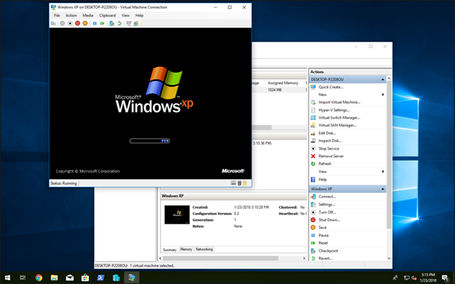Click the Checkpoint icon in VM toolbar
455x284 pixels.
coord(112,23)
